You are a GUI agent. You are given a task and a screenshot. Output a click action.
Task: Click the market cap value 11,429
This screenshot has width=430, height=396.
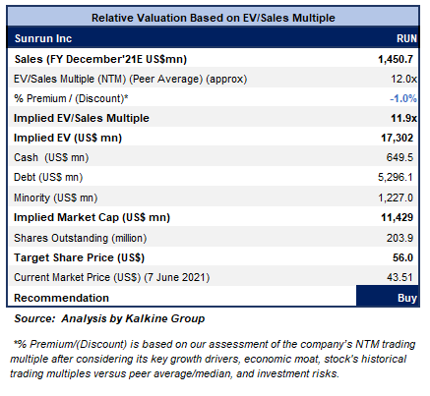(397, 217)
